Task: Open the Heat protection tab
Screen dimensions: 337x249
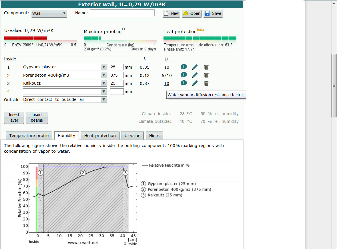Action: coord(100,136)
